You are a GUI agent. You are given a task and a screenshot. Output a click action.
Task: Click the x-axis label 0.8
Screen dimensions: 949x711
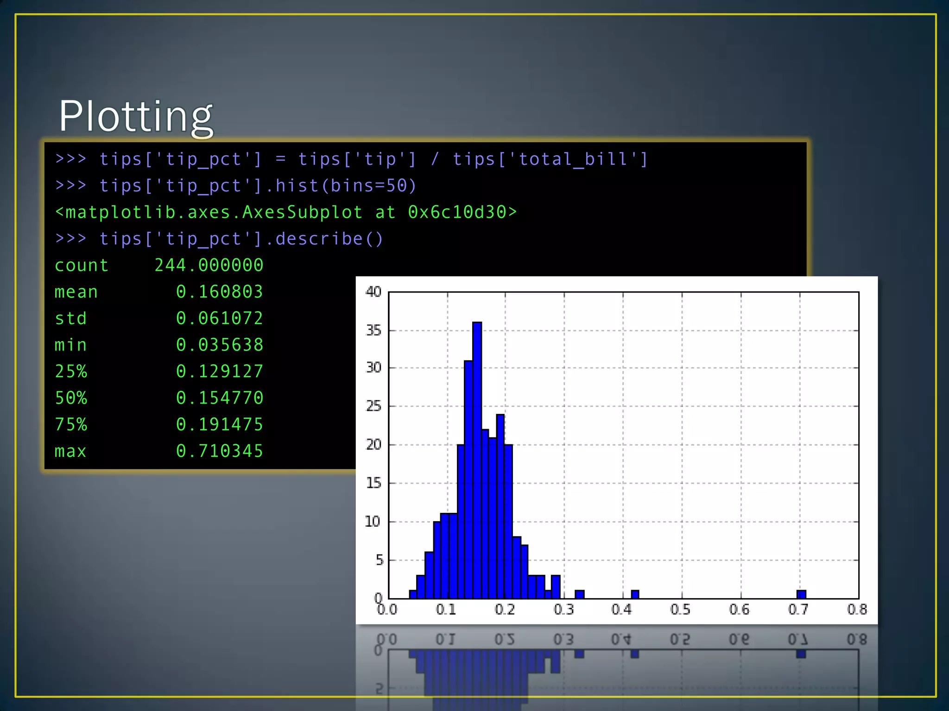pos(857,609)
